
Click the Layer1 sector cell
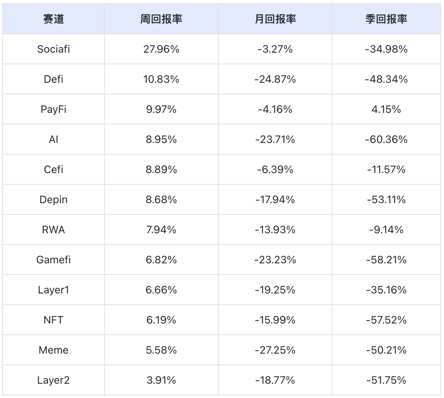[54, 290]
